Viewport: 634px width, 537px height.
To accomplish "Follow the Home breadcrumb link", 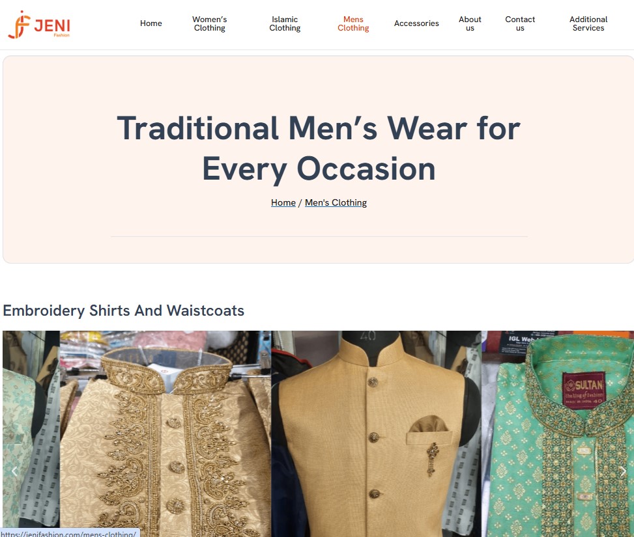I will [283, 202].
